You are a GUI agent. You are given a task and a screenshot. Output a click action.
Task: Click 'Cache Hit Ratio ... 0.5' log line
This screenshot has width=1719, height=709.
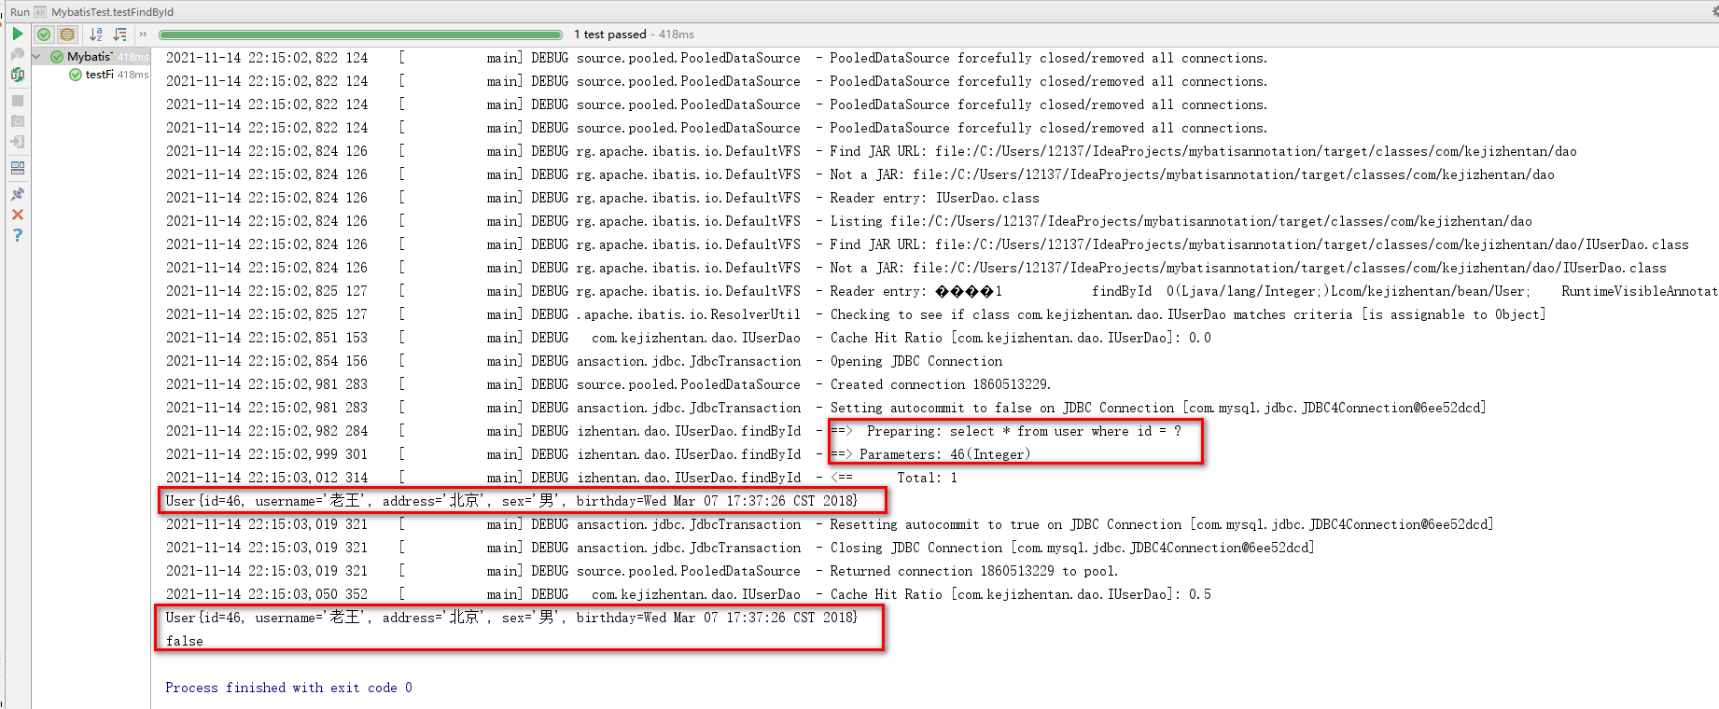click(1020, 594)
